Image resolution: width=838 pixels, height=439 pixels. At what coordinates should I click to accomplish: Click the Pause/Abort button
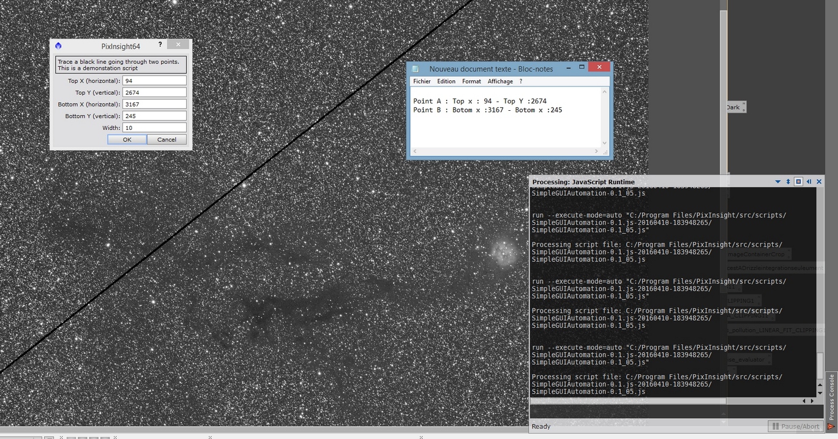(x=795, y=426)
